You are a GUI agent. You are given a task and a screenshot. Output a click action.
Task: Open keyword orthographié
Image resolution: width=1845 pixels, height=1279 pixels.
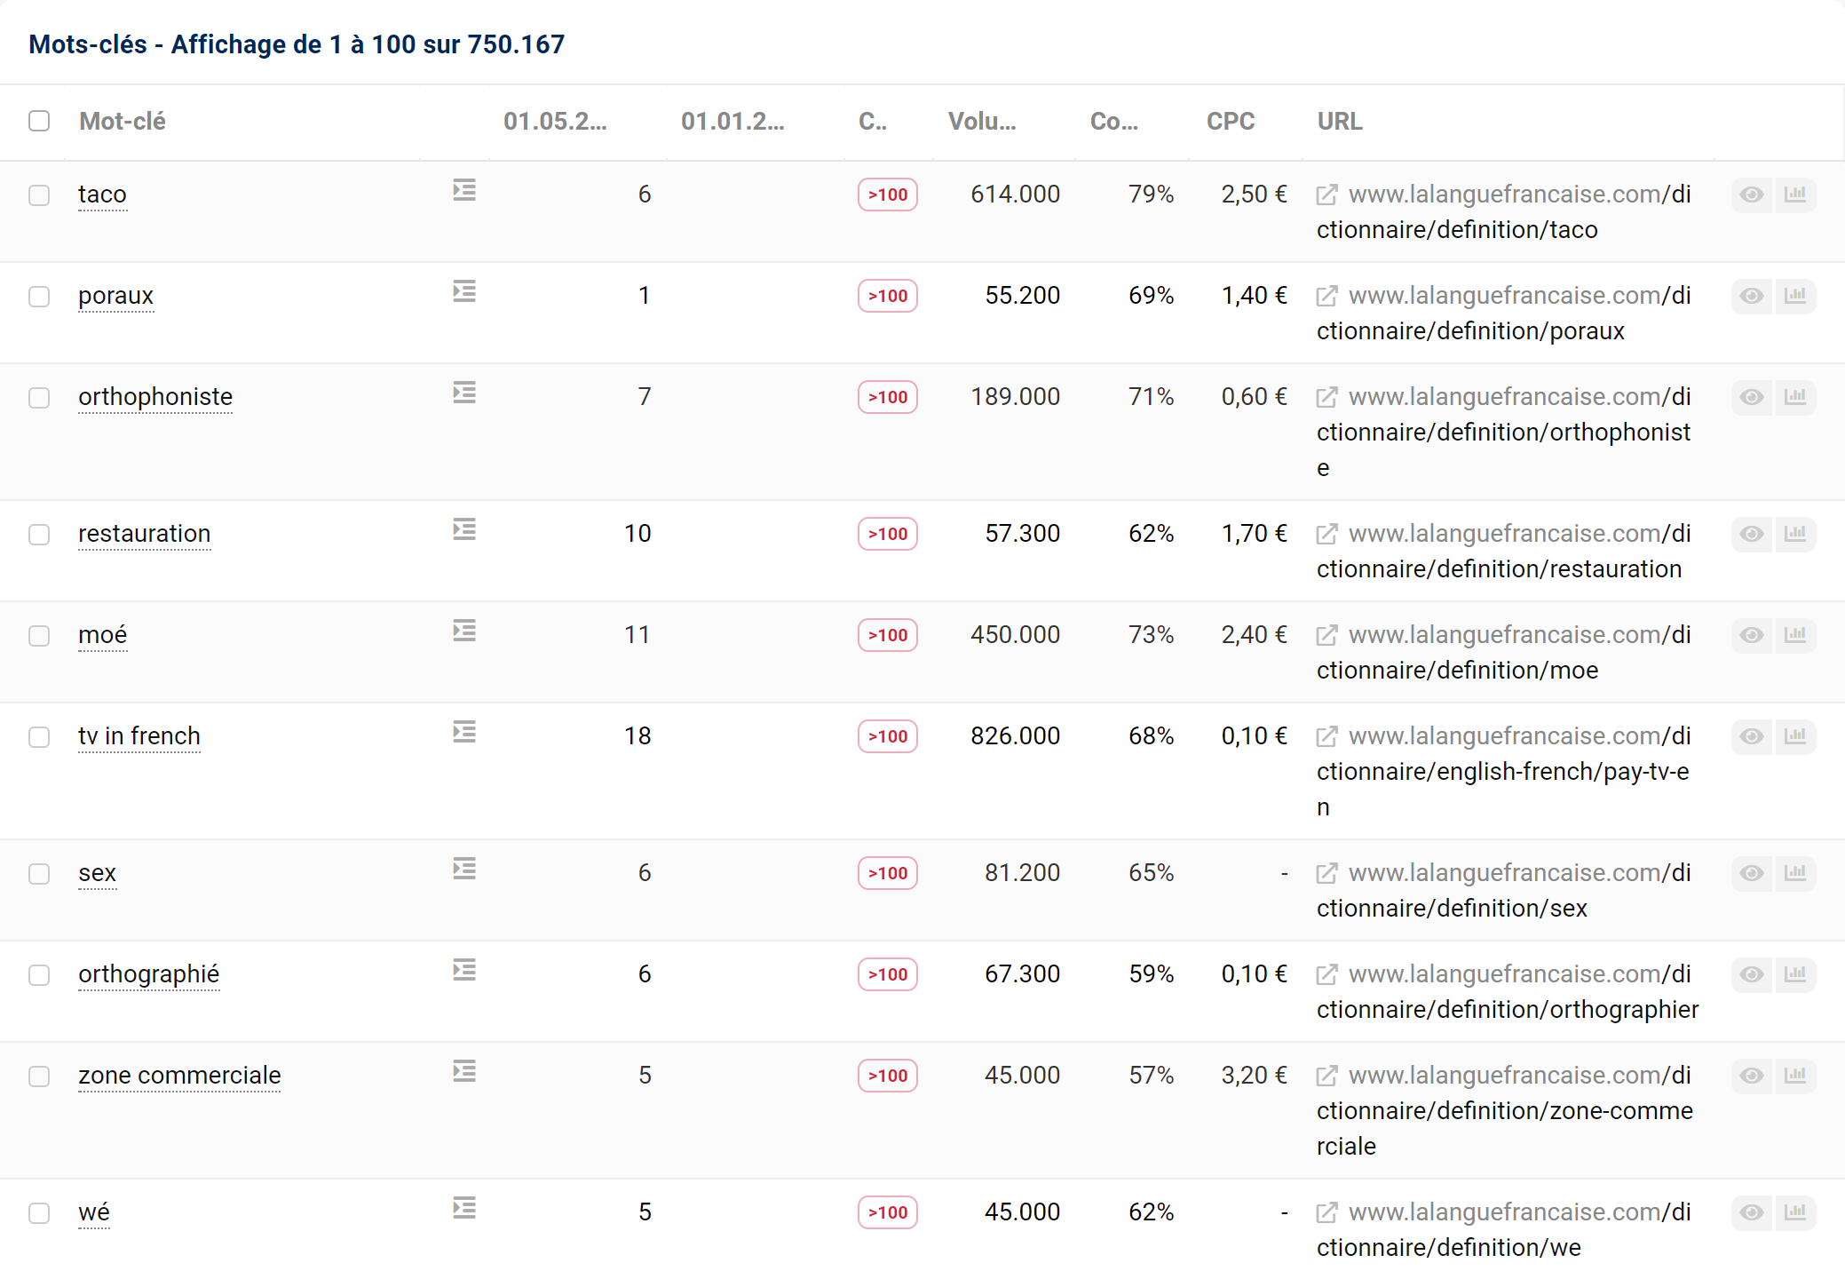(148, 974)
